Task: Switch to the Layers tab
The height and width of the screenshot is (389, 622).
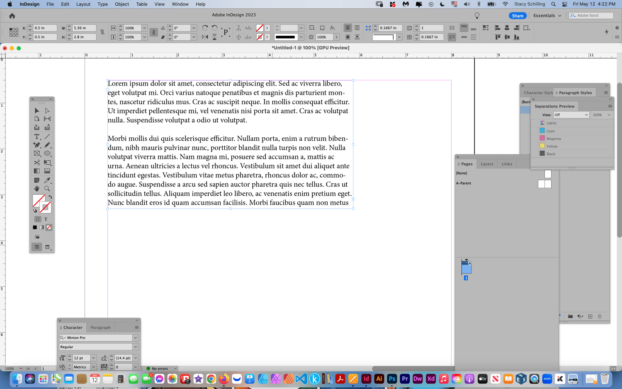Action: tap(487, 164)
